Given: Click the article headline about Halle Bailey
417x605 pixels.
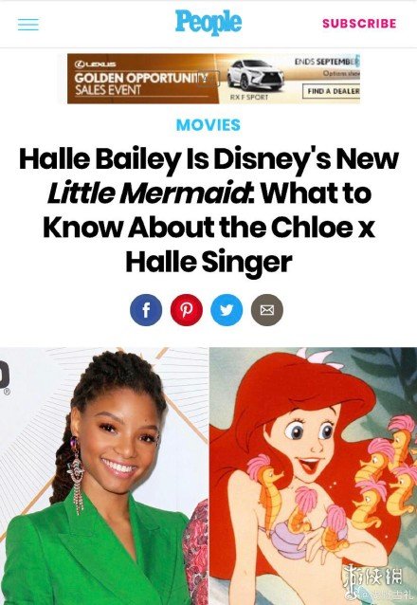Looking at the screenshot, I should coord(208,211).
